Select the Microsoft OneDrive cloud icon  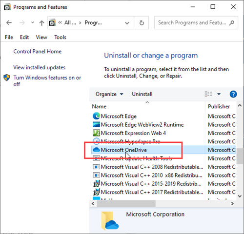click(x=96, y=150)
